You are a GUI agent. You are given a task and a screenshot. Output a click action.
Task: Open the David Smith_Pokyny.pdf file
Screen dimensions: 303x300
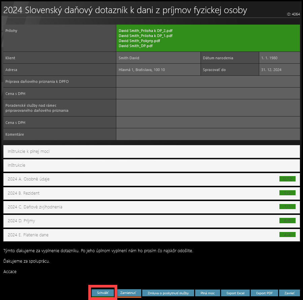tap(139, 41)
